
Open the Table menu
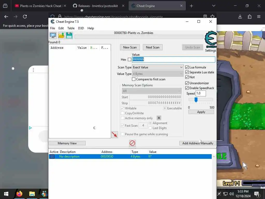(x=71, y=28)
